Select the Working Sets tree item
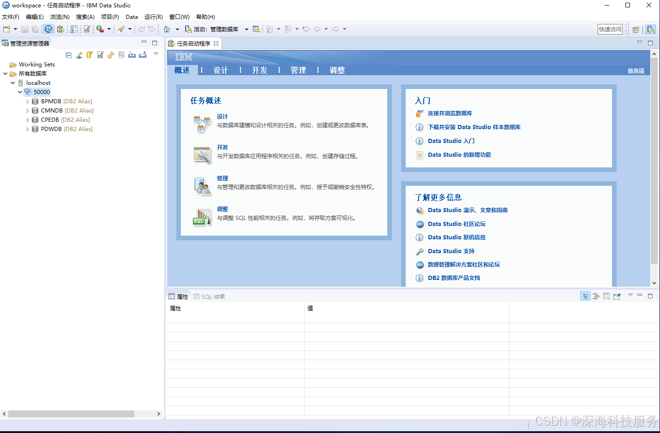The image size is (660, 433). 36,65
